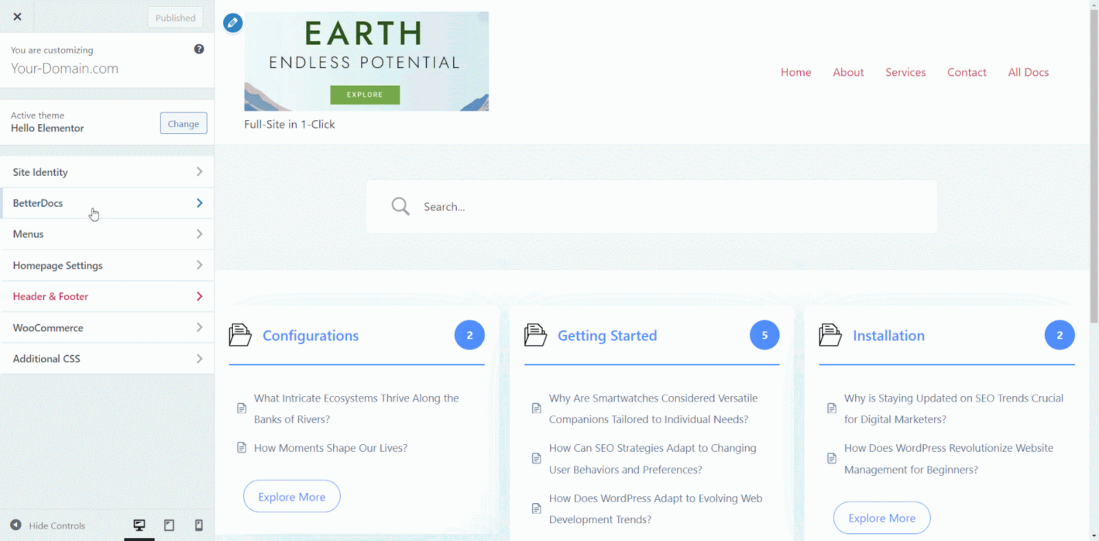Screen dimensions: 1099x541
Task: Switch to desktop preview icon
Action: (x=139, y=525)
